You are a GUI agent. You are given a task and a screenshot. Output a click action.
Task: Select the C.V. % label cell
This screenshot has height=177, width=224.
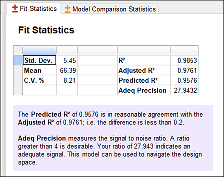point(39,80)
